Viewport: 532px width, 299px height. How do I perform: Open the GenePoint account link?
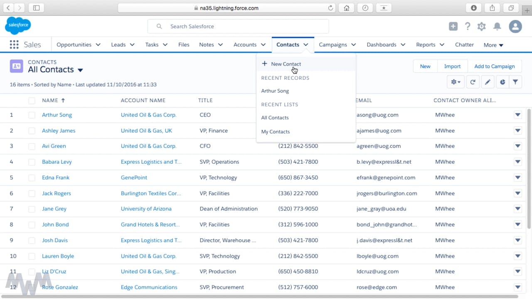click(x=134, y=178)
